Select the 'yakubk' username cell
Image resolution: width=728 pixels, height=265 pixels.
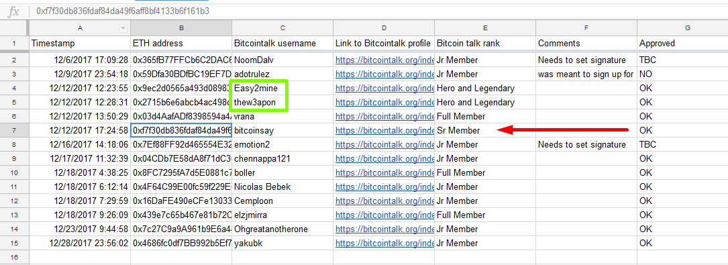[x=282, y=243]
